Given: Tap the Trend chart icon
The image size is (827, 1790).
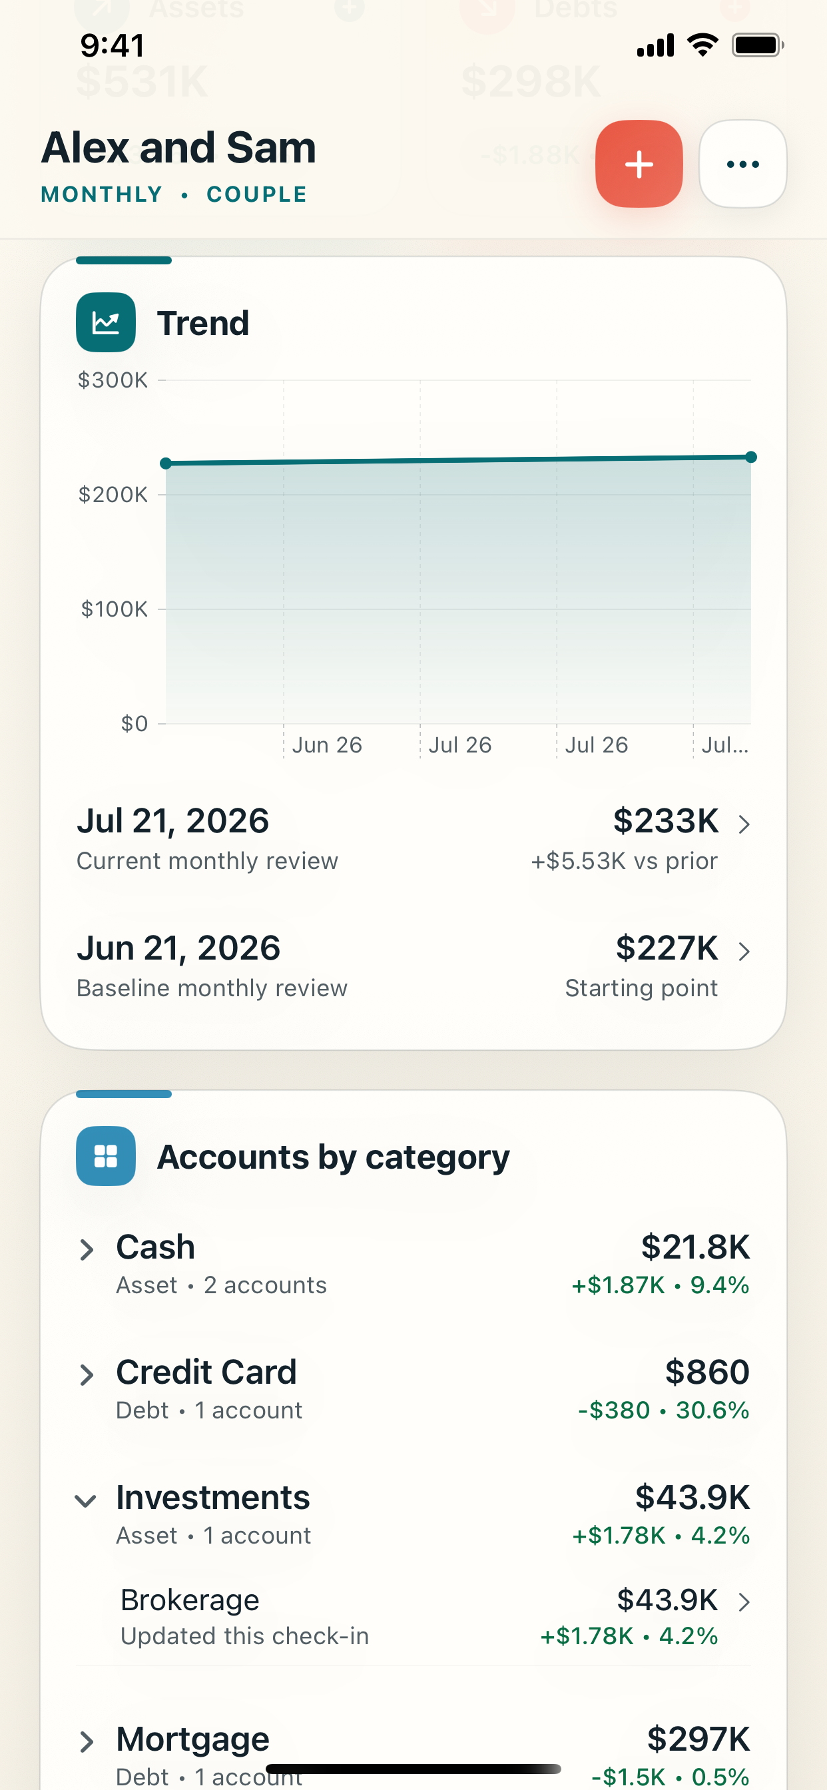Looking at the screenshot, I should [106, 322].
